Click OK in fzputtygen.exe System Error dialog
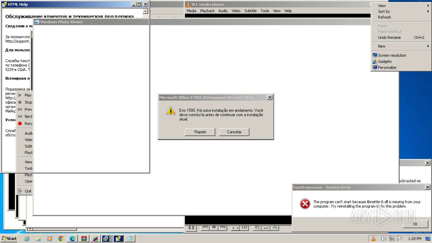The width and height of the screenshot is (432, 243). pos(415,224)
